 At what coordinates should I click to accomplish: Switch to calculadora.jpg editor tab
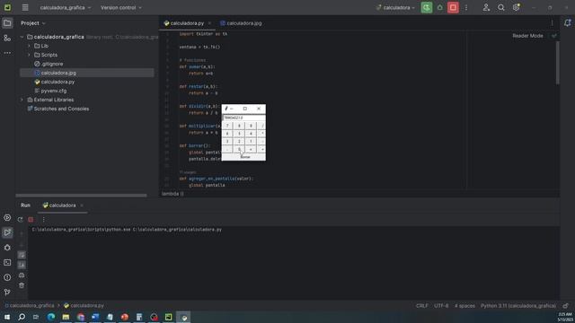click(241, 23)
